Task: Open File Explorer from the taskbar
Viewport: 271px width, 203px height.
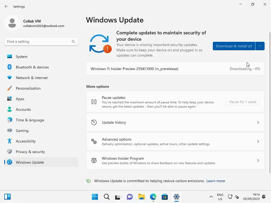Action: (x=141, y=197)
